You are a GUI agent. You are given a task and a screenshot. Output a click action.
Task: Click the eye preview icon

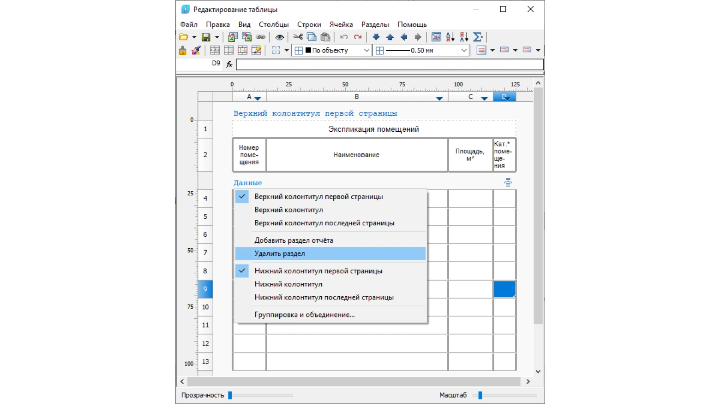(279, 37)
